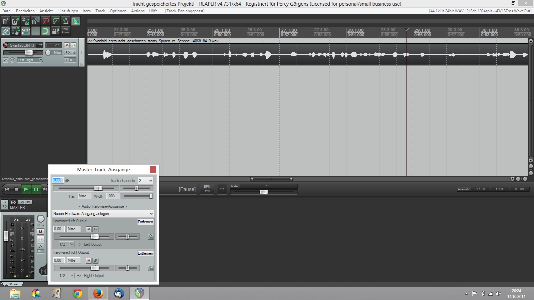Toggle ripple editing toolbar icon
Viewport: 534px width, 300px height.
coord(16,31)
